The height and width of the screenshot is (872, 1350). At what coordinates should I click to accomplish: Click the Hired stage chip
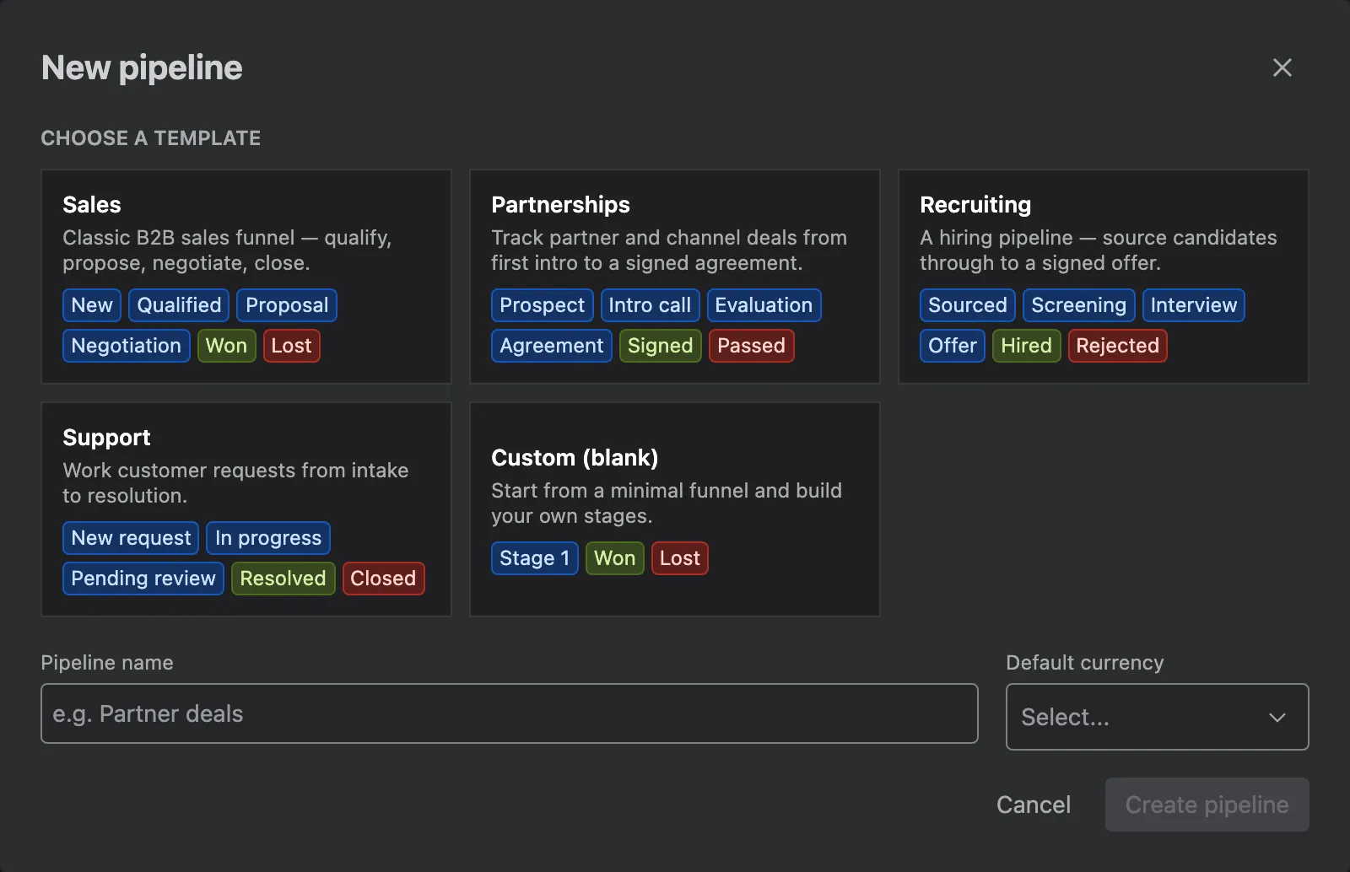[1026, 346]
